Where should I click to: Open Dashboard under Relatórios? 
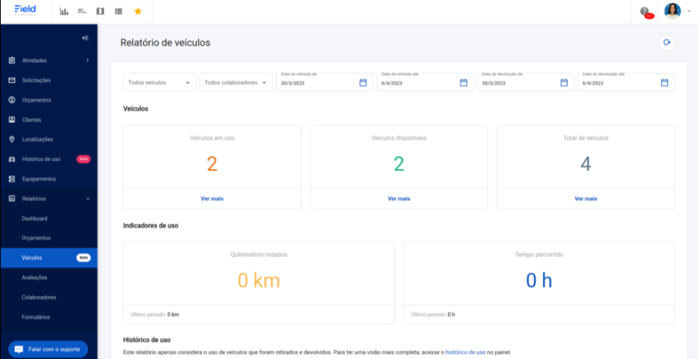pyautogui.click(x=34, y=218)
